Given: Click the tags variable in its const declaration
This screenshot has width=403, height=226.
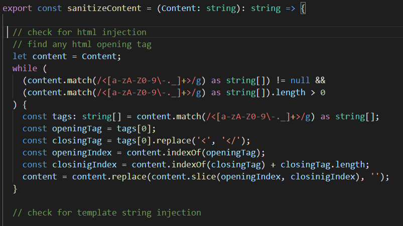Looking at the screenshot, I should [x=62, y=117].
